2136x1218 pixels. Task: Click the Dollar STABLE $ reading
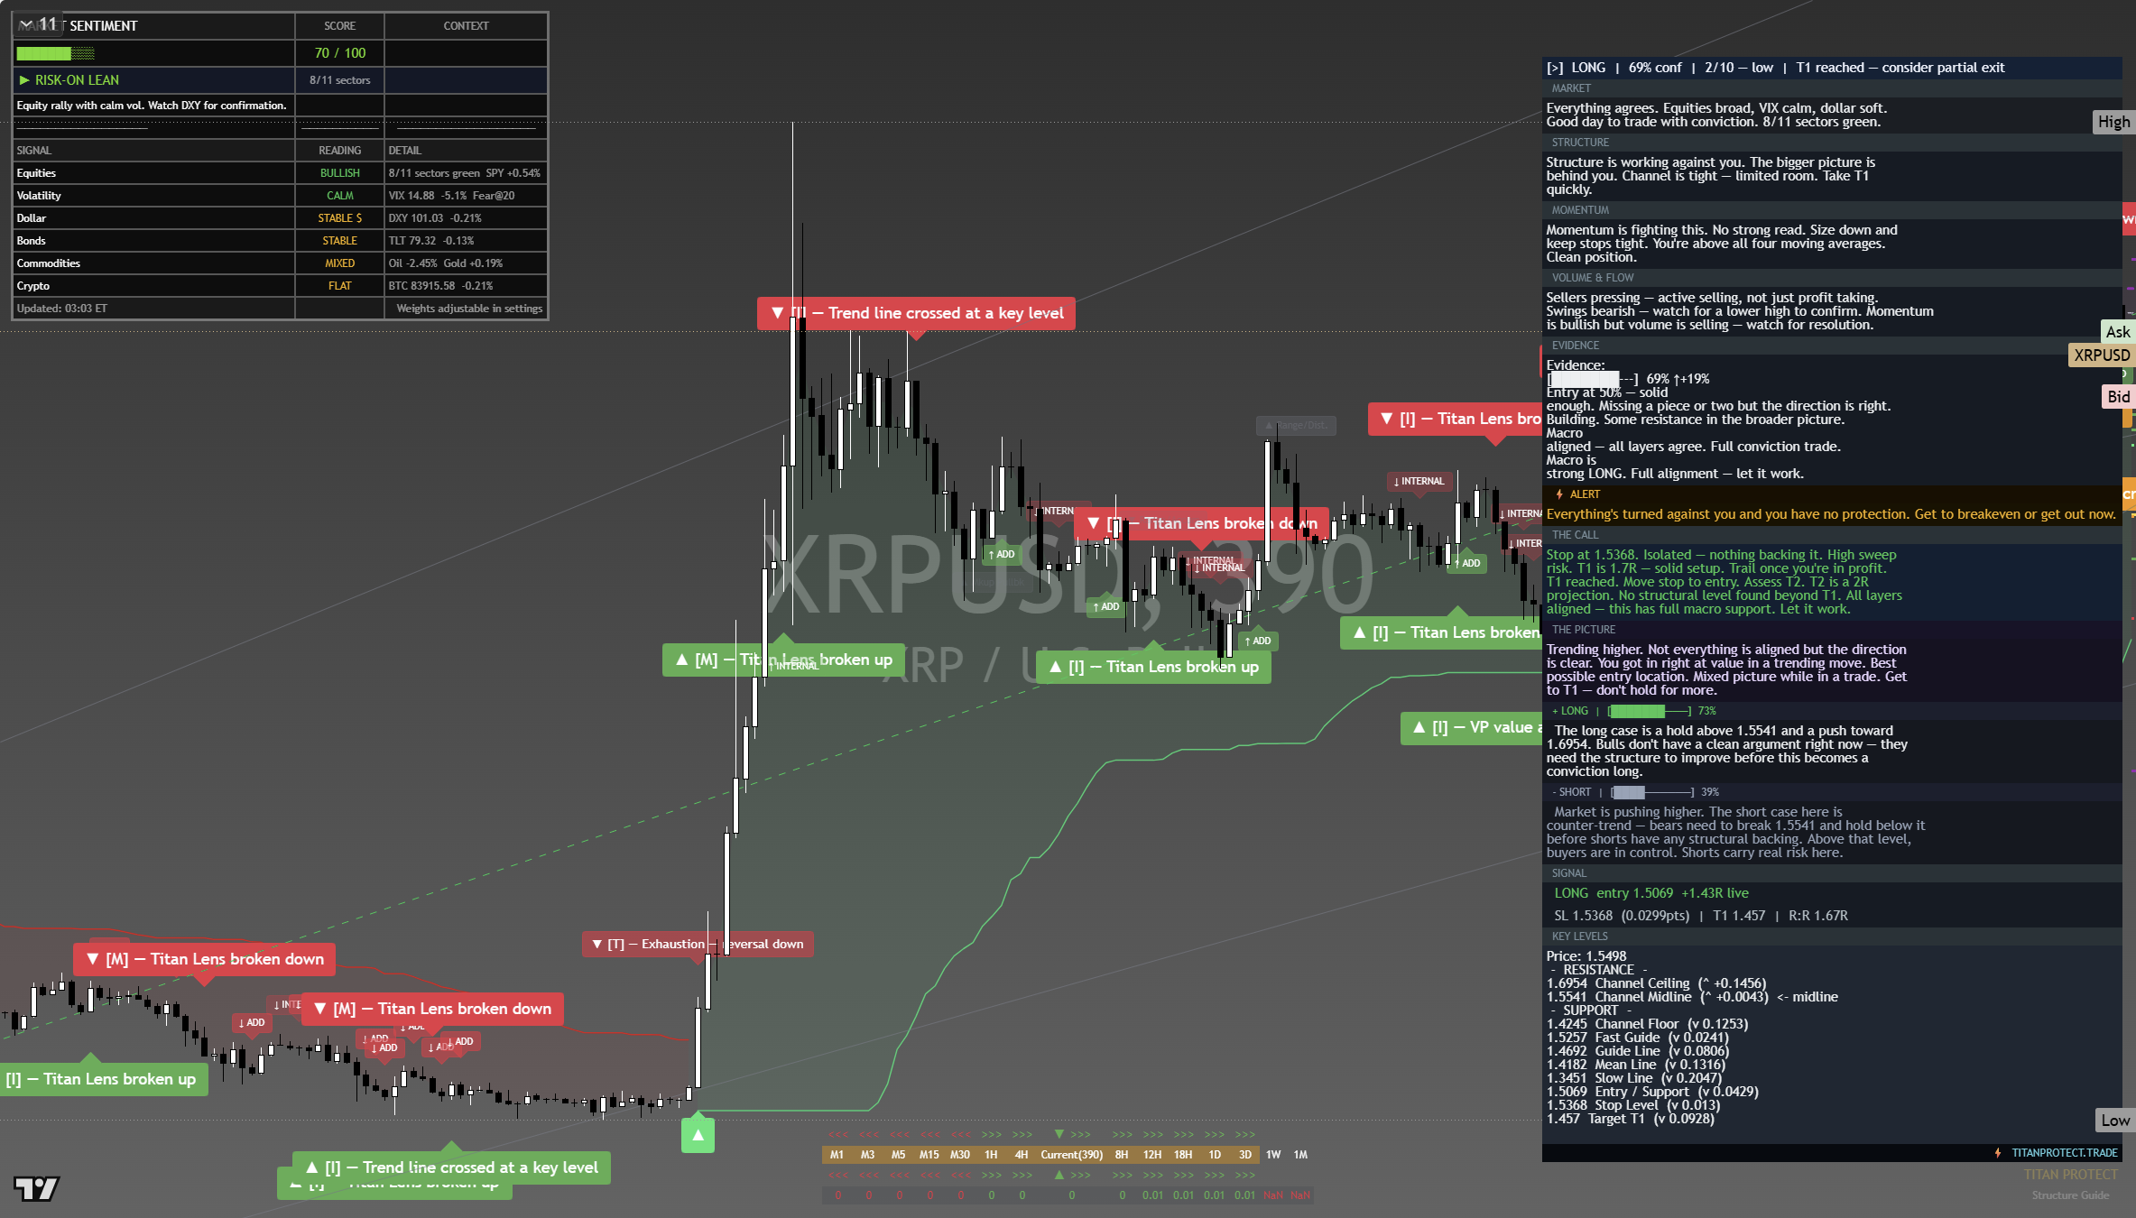[x=339, y=218]
